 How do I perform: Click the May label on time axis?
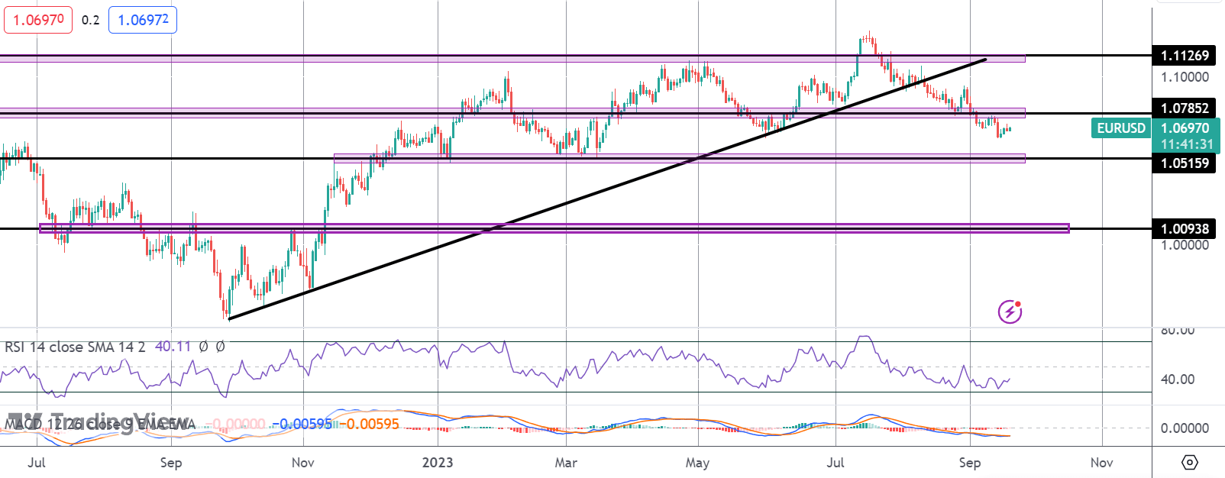(x=697, y=463)
